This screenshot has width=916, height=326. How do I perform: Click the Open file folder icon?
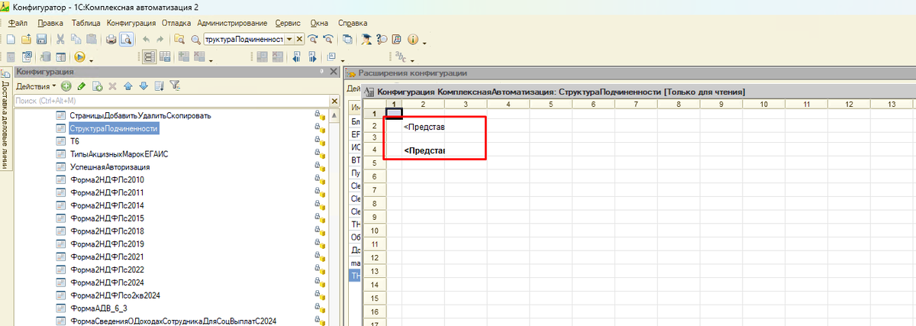click(x=26, y=39)
